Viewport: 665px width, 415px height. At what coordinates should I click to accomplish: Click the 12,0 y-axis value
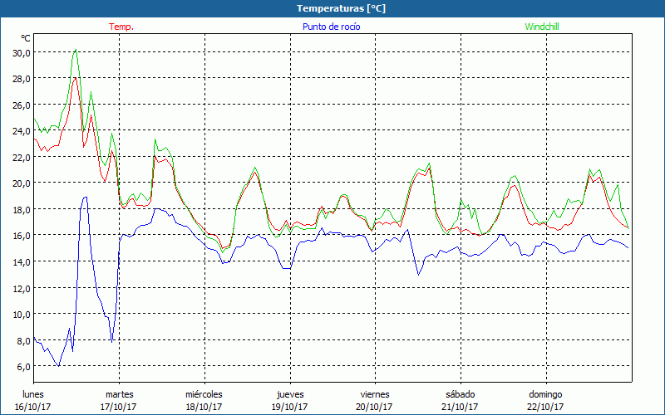(x=21, y=288)
